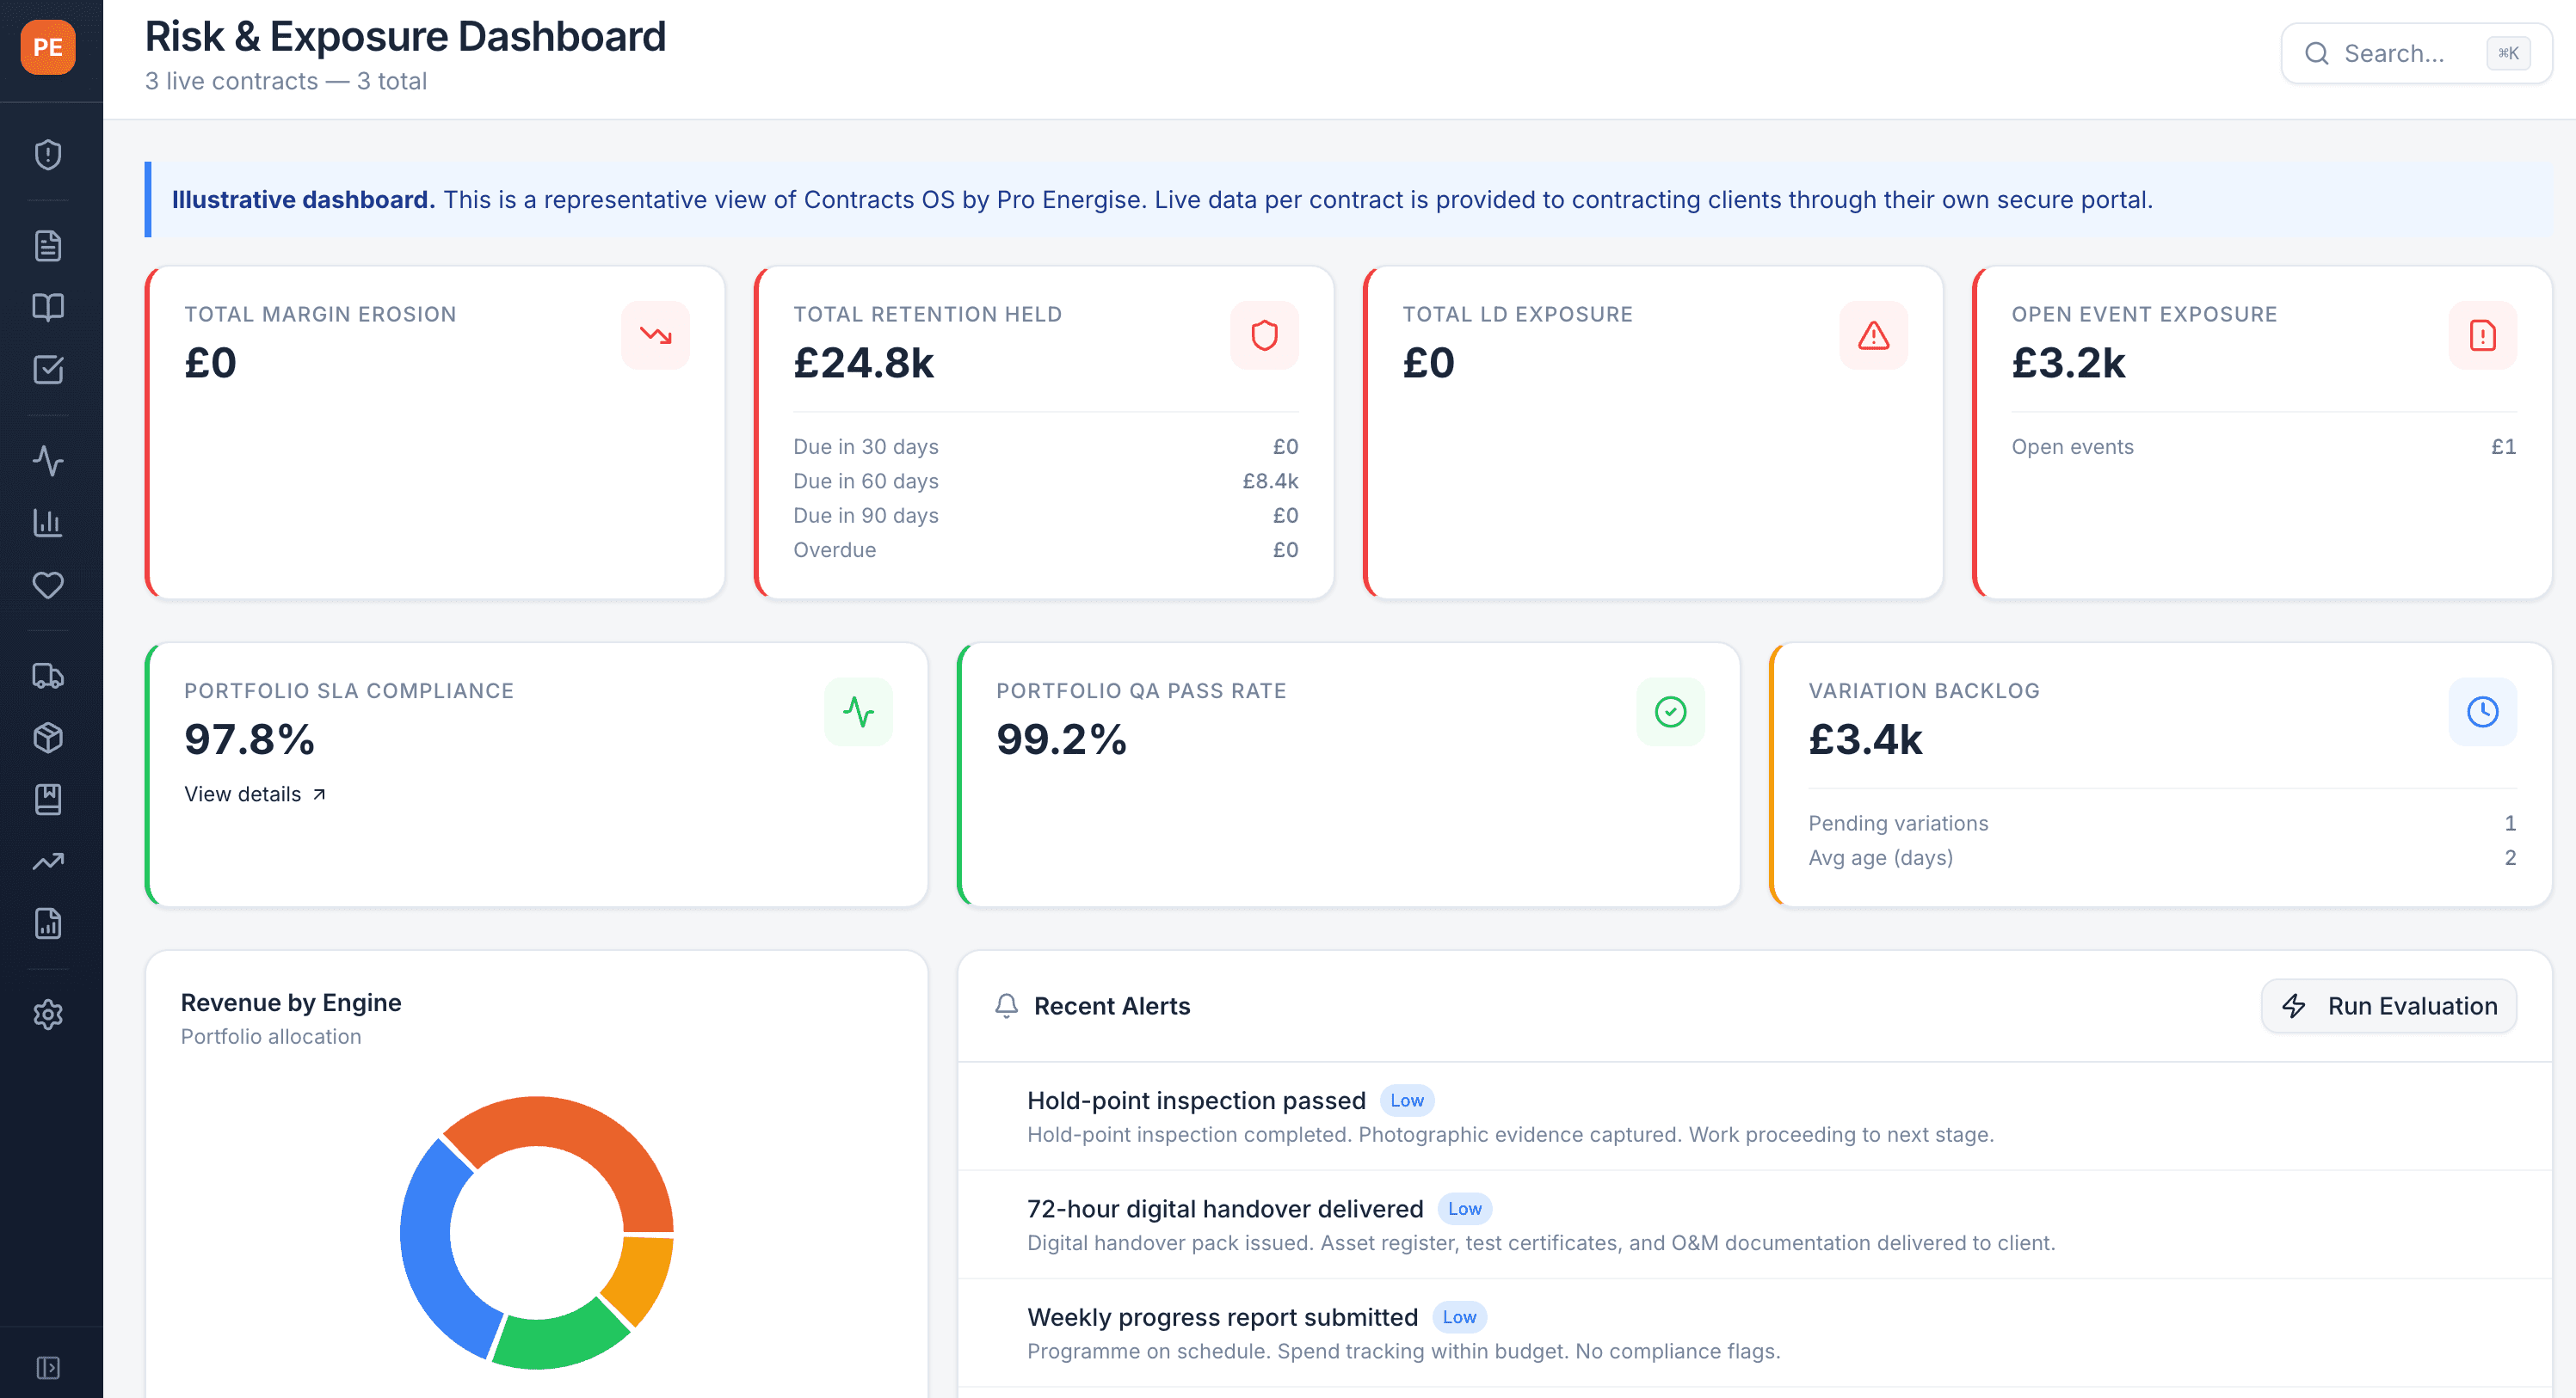
Task: Focus the Search input field
Action: click(2416, 54)
